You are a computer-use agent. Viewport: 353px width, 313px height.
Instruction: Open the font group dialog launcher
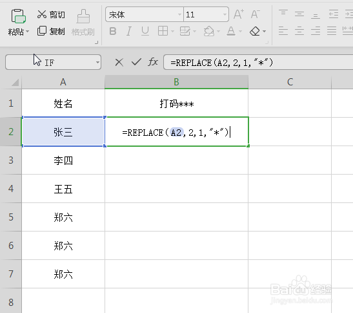click(x=267, y=42)
